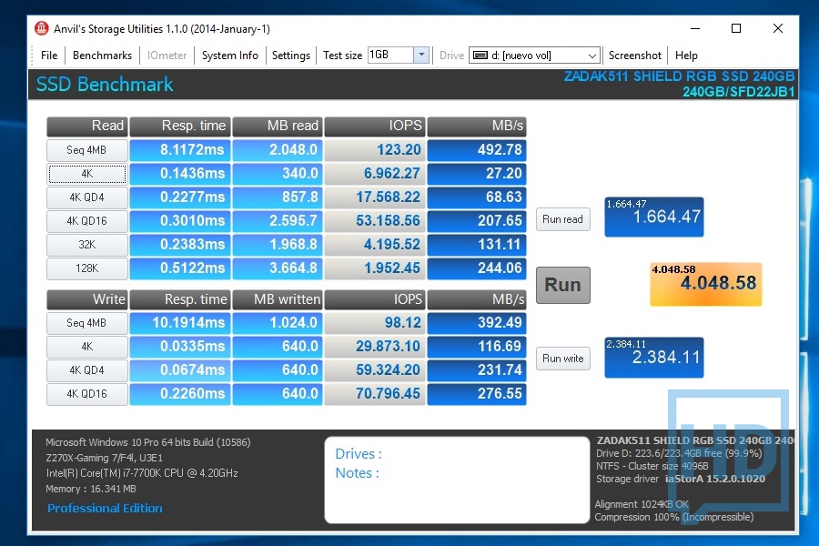Open the Settings menu

coord(291,56)
